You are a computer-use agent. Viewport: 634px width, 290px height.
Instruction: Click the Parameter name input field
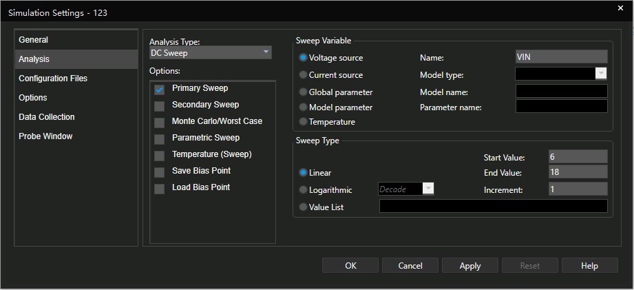561,106
